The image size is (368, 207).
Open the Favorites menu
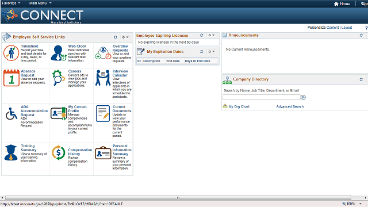click(x=11, y=3)
